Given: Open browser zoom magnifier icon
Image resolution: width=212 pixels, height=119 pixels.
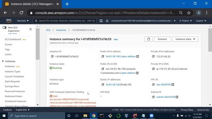Looking at the screenshot, I should (181, 13).
